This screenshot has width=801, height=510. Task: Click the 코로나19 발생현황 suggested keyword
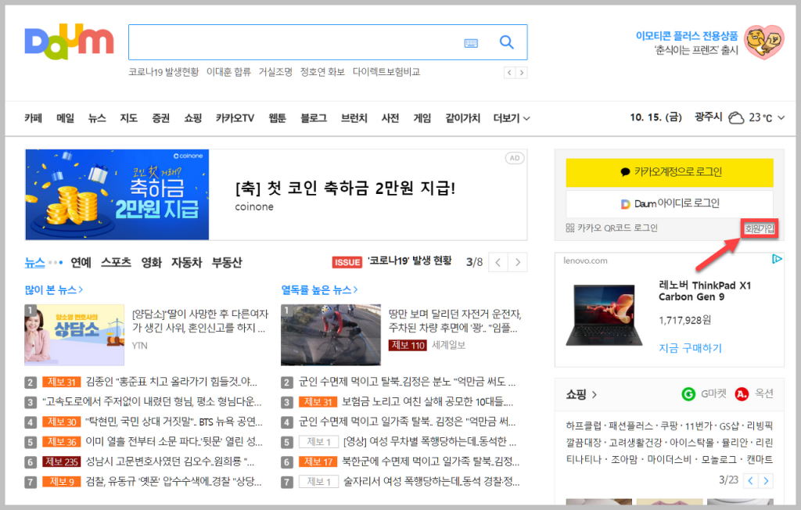(x=163, y=72)
